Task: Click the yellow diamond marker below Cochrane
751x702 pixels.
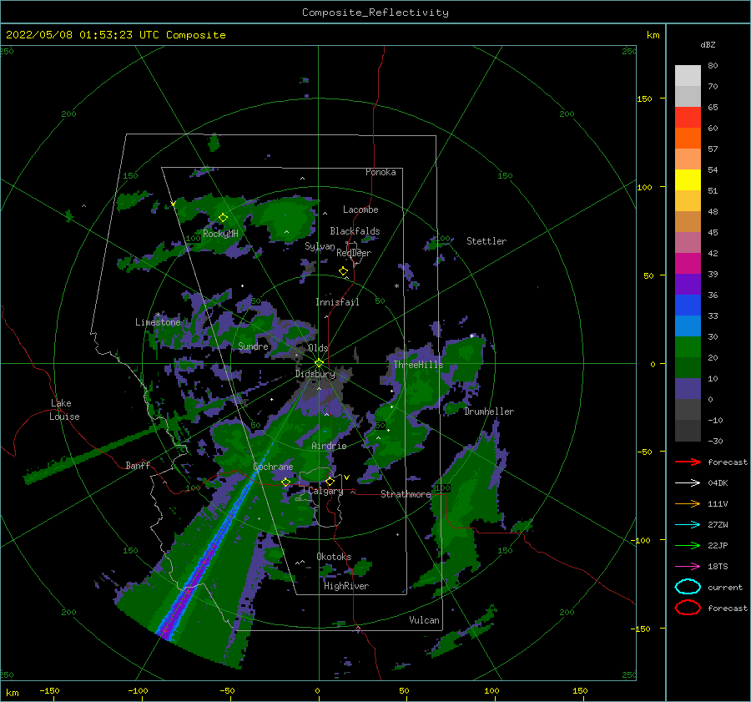Action: (286, 482)
